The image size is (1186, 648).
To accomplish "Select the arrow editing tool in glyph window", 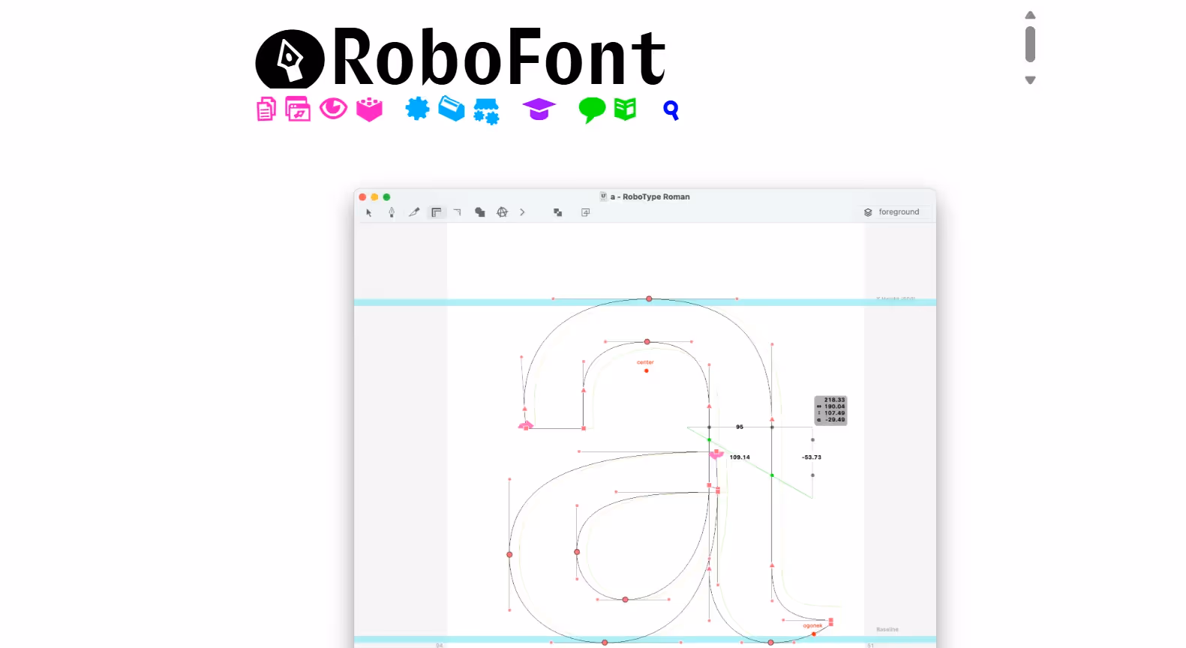I will [x=368, y=213].
